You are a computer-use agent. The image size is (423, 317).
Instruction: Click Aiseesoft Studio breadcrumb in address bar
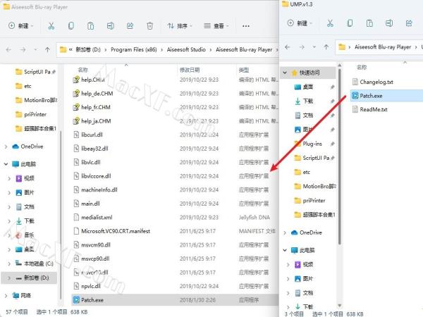click(186, 49)
